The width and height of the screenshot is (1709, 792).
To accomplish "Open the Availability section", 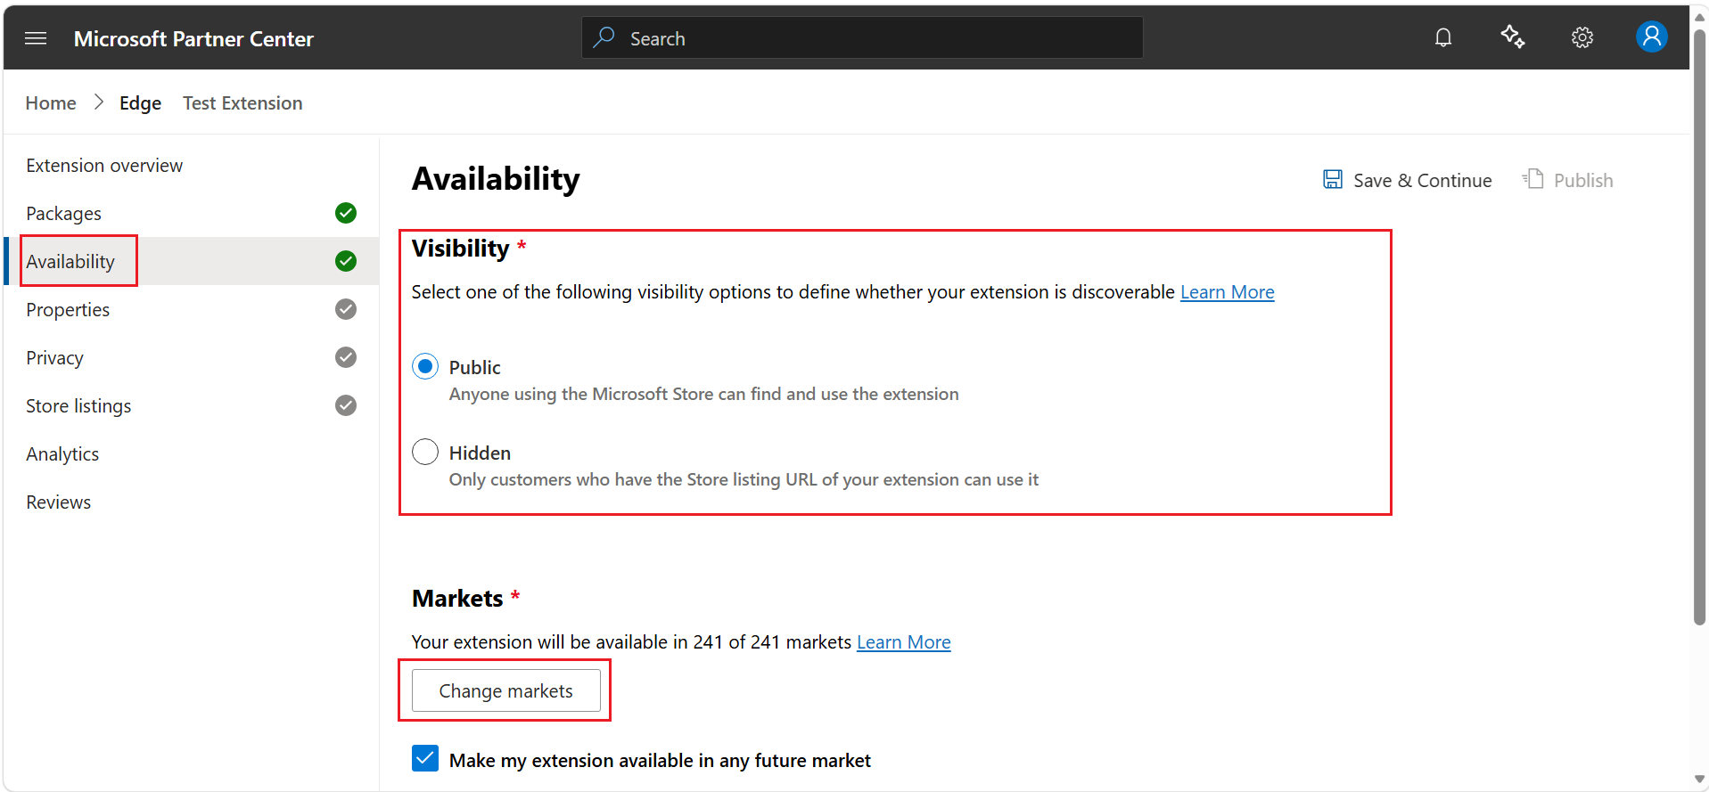I will [x=70, y=262].
